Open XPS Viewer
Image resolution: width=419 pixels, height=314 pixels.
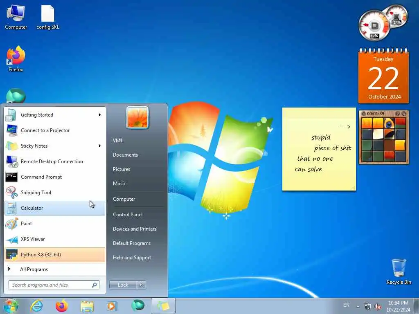(x=55, y=239)
